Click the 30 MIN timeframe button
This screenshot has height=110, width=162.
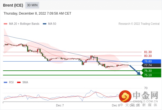click(32, 5)
